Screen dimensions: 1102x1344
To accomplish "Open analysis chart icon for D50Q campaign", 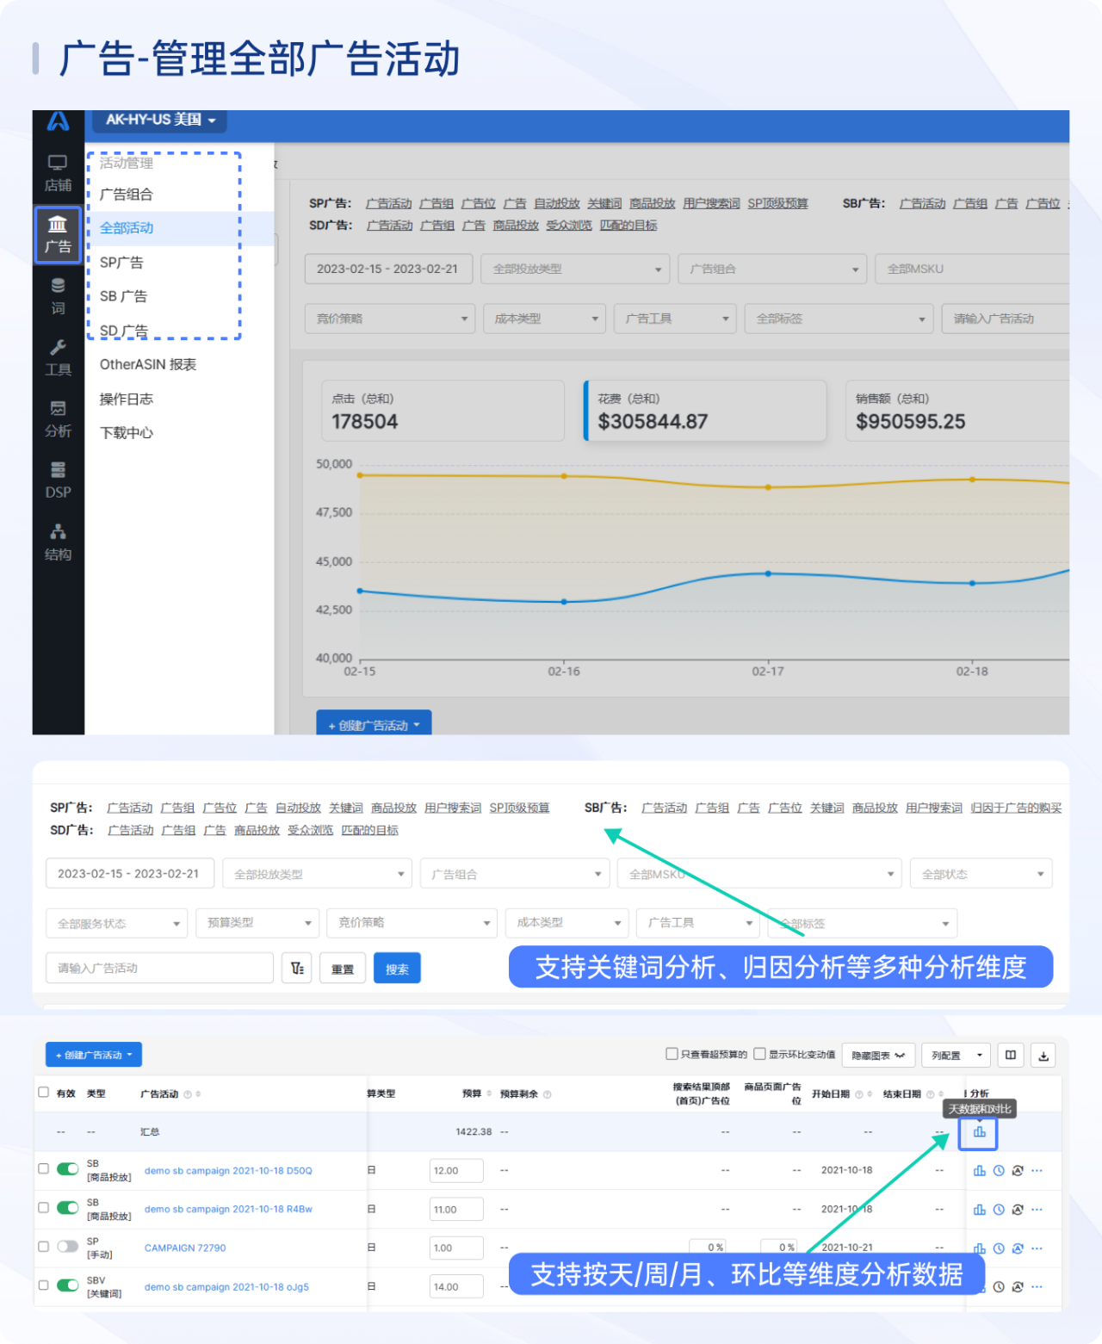I will tap(980, 1171).
